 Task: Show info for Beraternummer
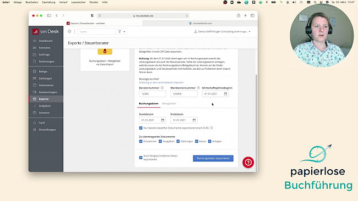(162, 88)
